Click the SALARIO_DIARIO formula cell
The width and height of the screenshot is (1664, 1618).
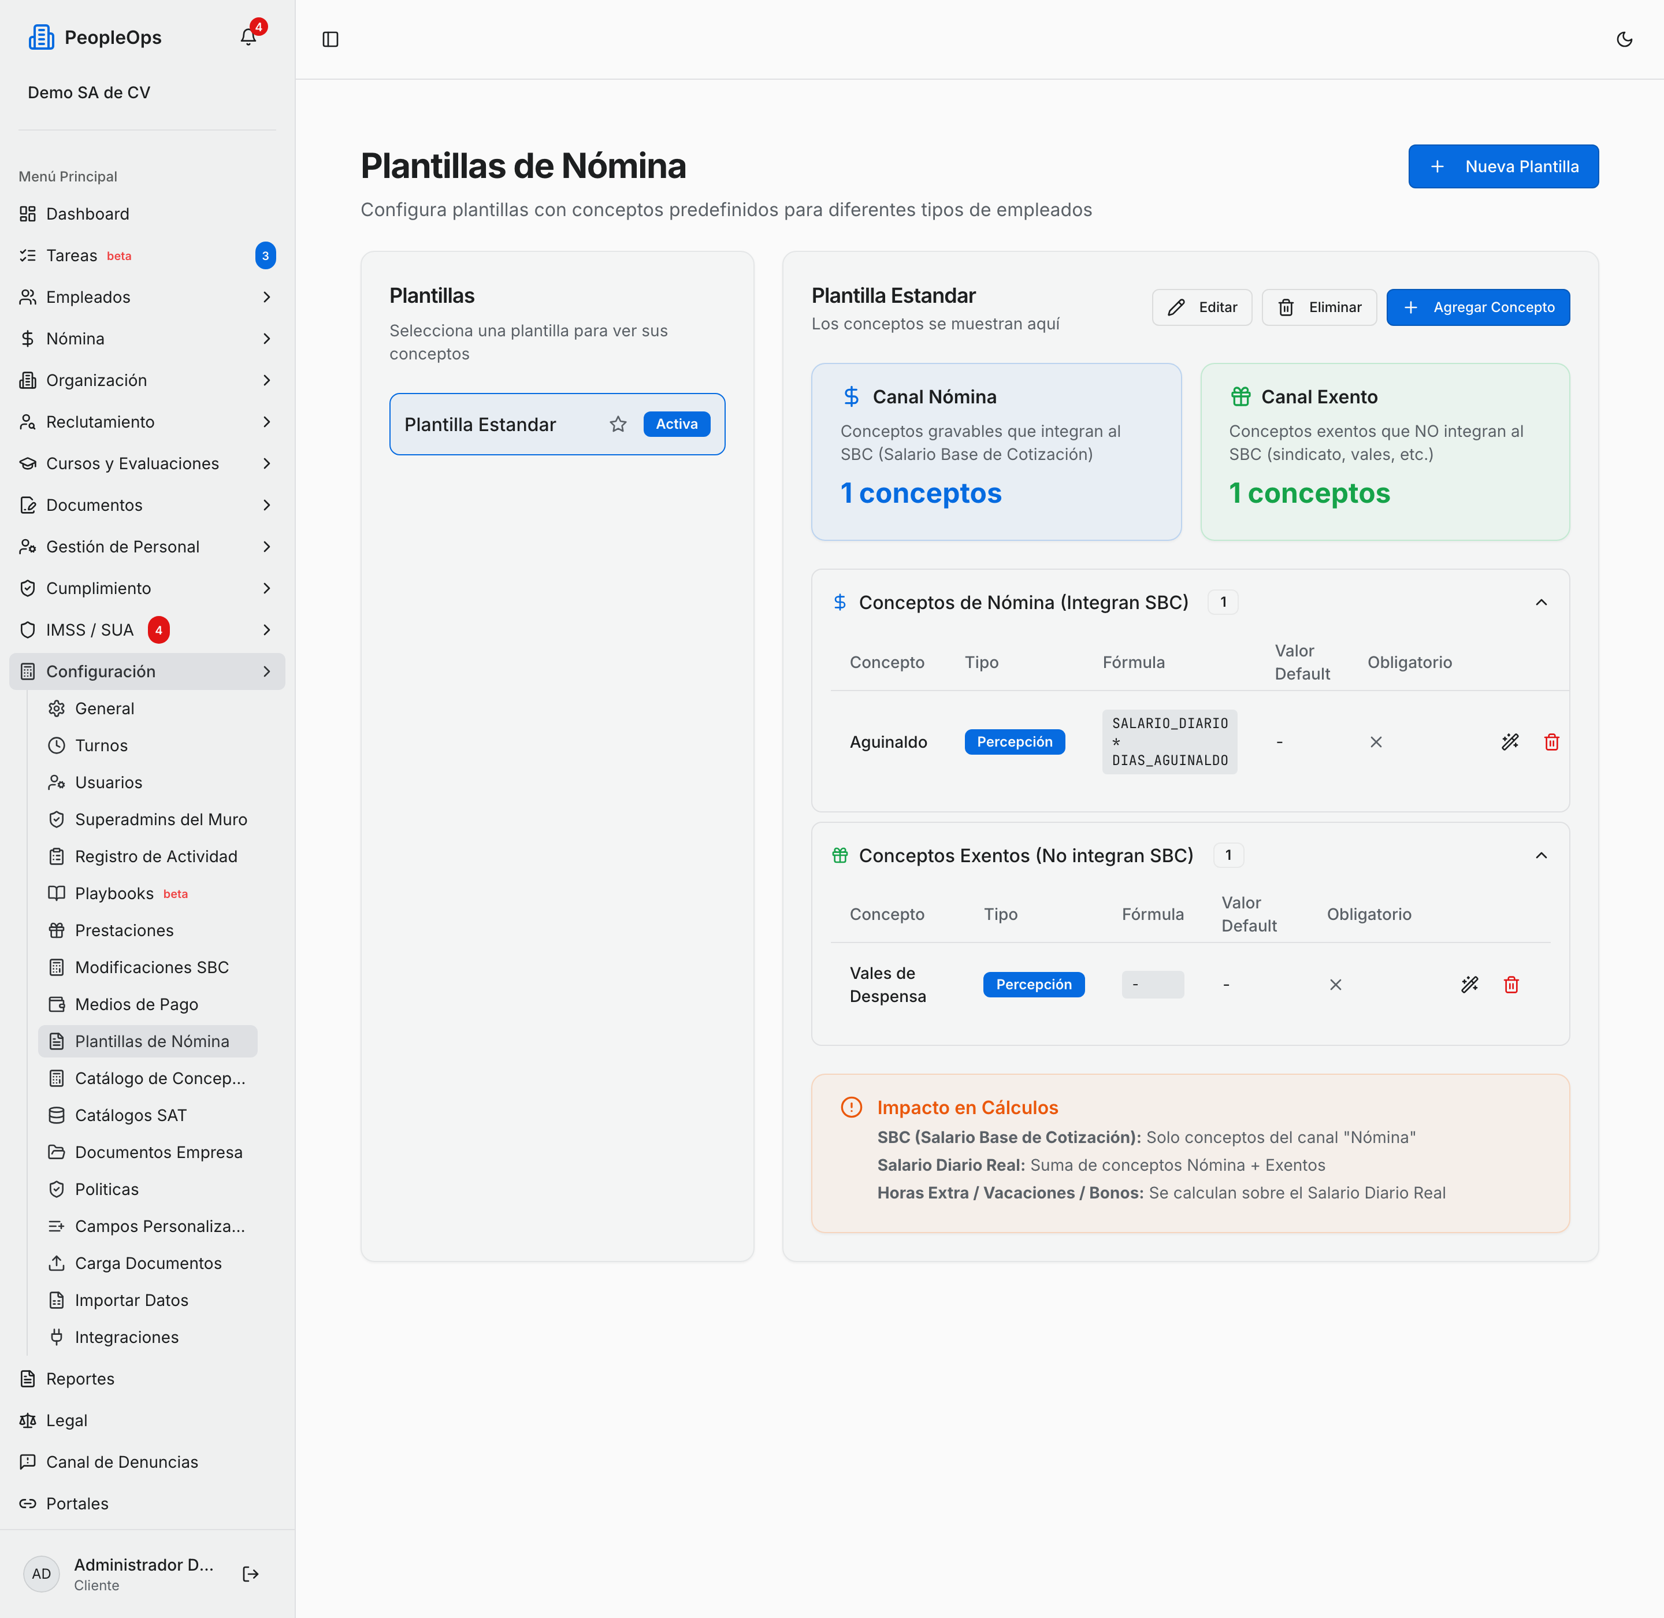tap(1169, 742)
